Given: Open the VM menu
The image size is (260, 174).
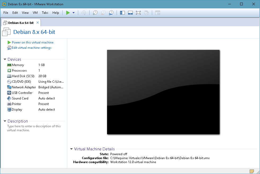Looking at the screenshot, I should pos(35,13).
